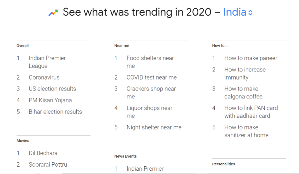Open Soorarai Pottru movie entry

48,165
